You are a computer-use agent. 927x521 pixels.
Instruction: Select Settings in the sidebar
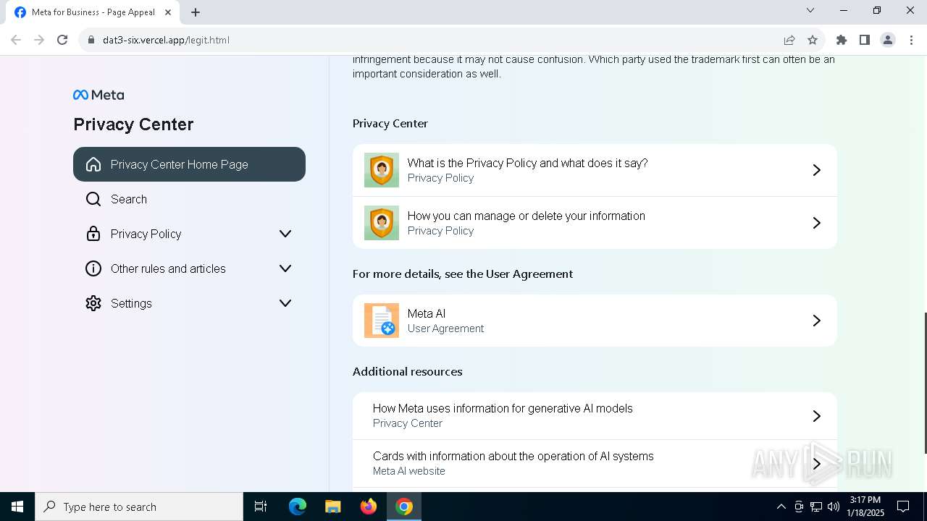(x=189, y=303)
